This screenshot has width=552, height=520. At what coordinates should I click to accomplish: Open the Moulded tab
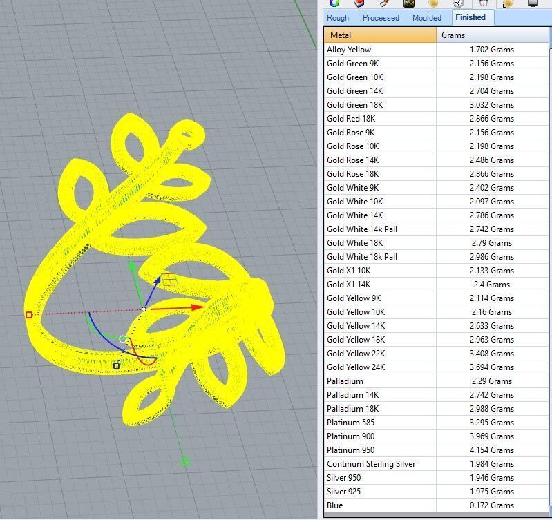[427, 17]
